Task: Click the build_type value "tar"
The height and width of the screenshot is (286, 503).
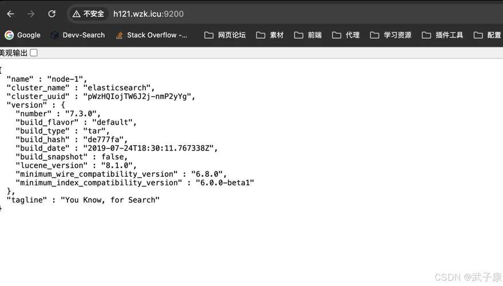Action: tap(94, 131)
